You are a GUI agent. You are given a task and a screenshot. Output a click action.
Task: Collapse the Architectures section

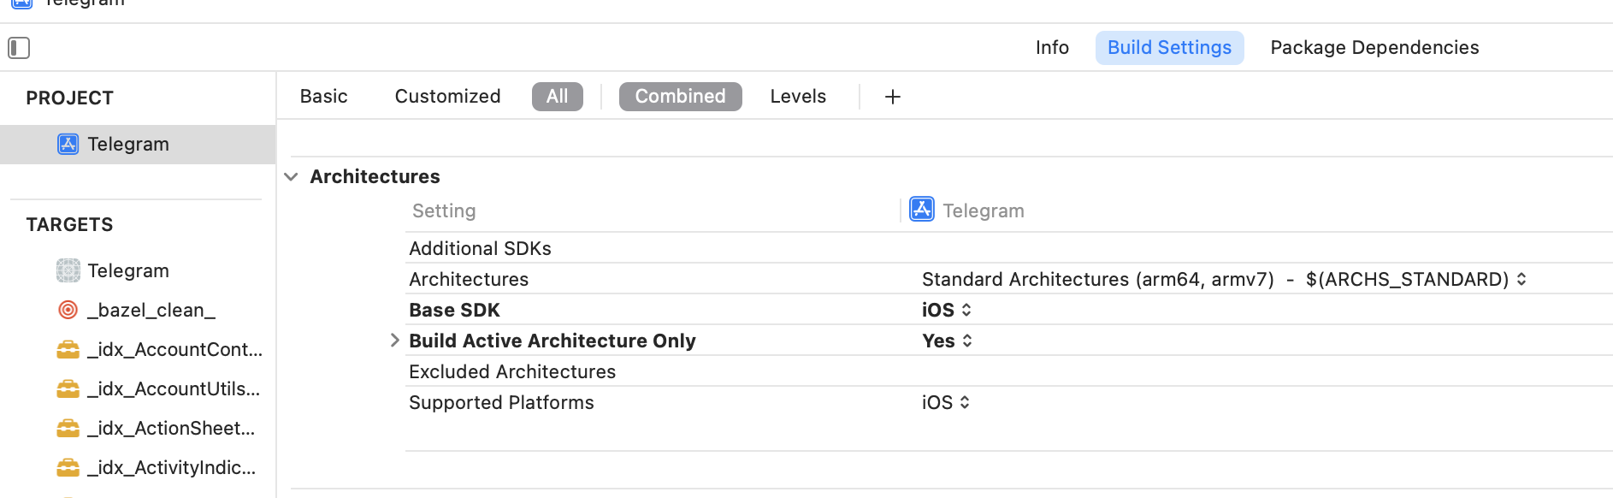[291, 177]
